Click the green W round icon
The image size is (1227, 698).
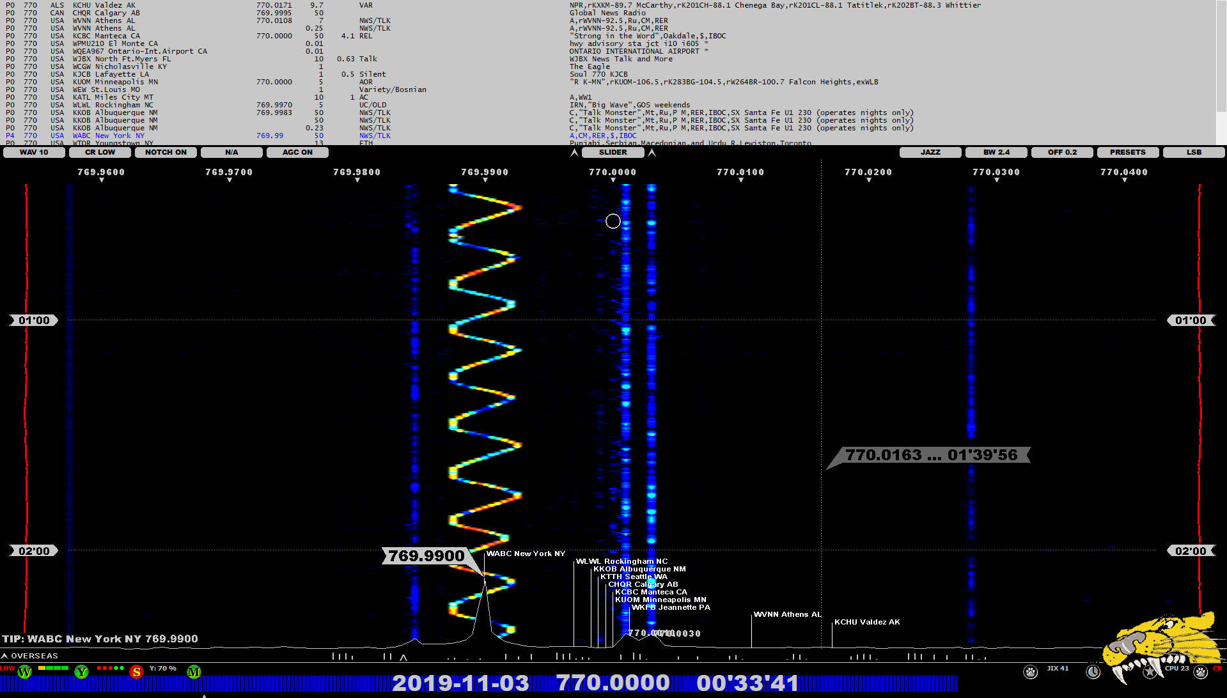24,672
